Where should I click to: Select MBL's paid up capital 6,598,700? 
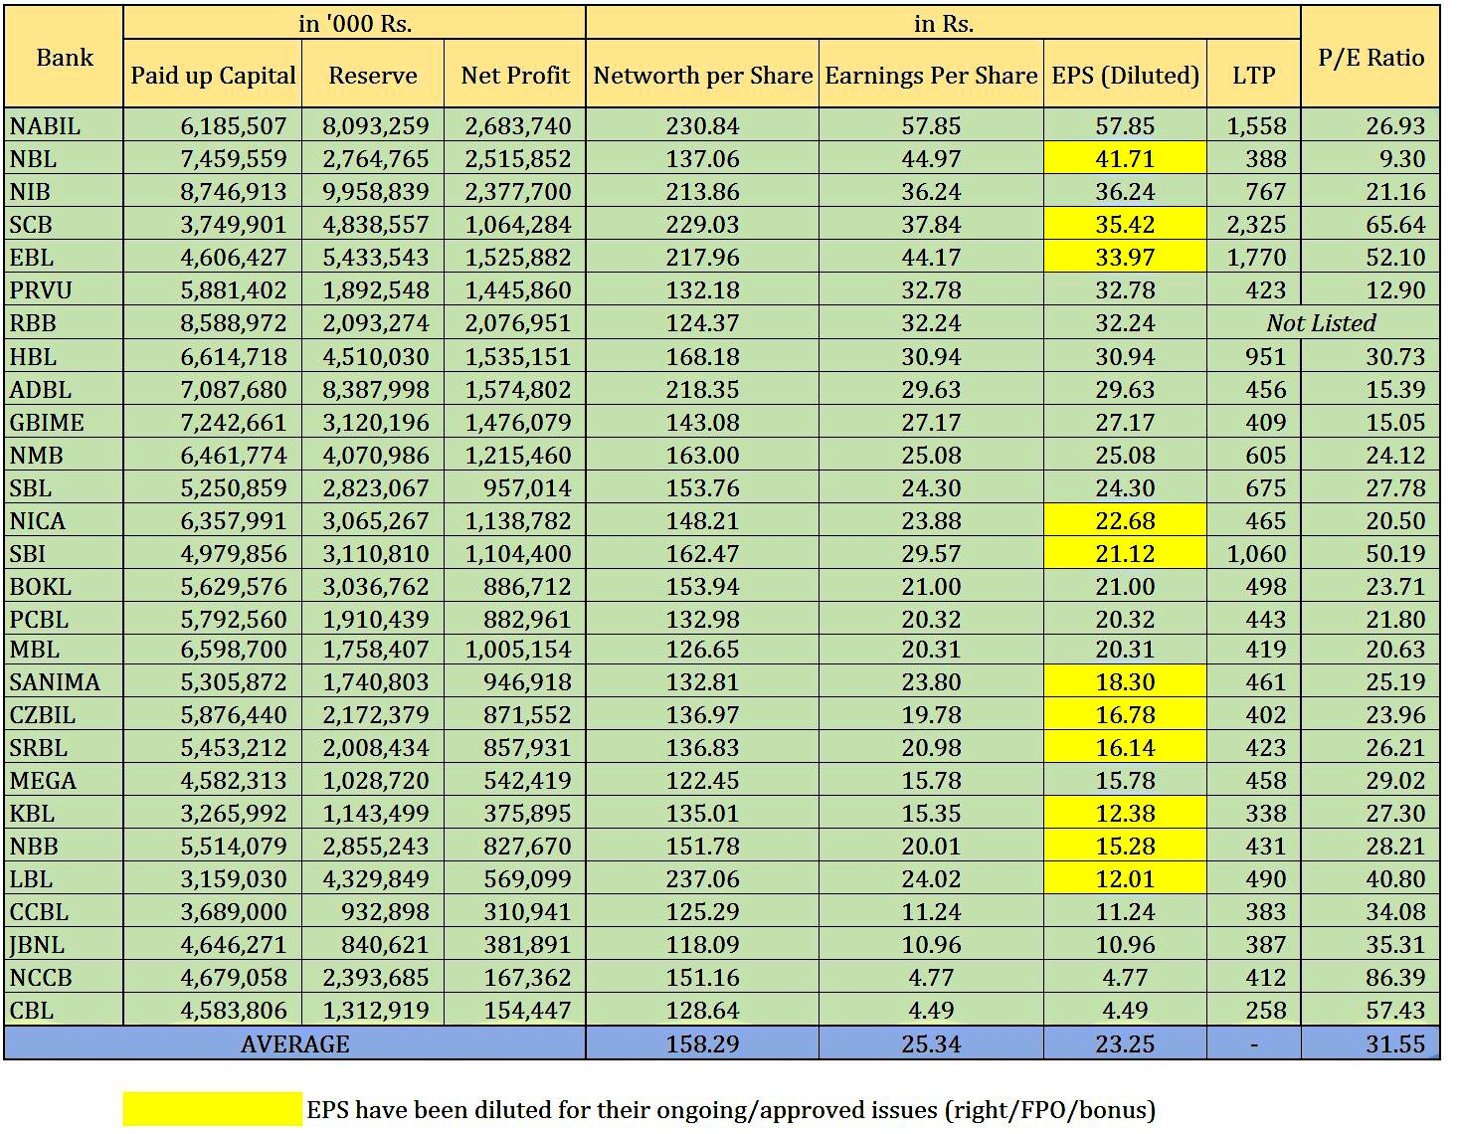click(x=213, y=649)
